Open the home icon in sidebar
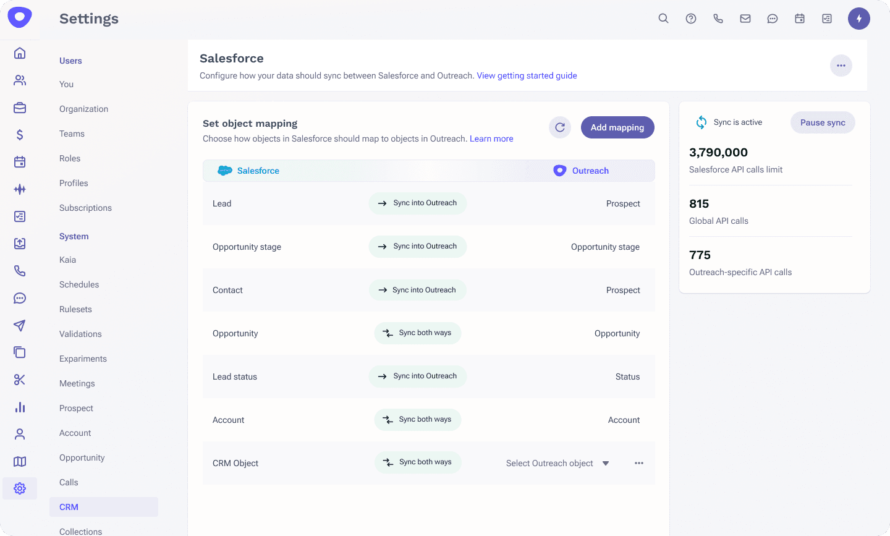Viewport: 890px width, 536px height. pyautogui.click(x=20, y=53)
